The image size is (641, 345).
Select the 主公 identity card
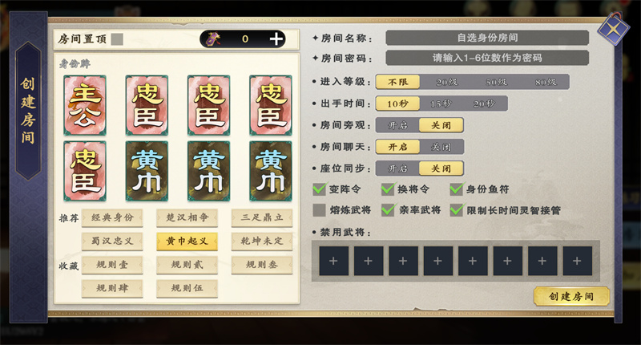pos(85,105)
